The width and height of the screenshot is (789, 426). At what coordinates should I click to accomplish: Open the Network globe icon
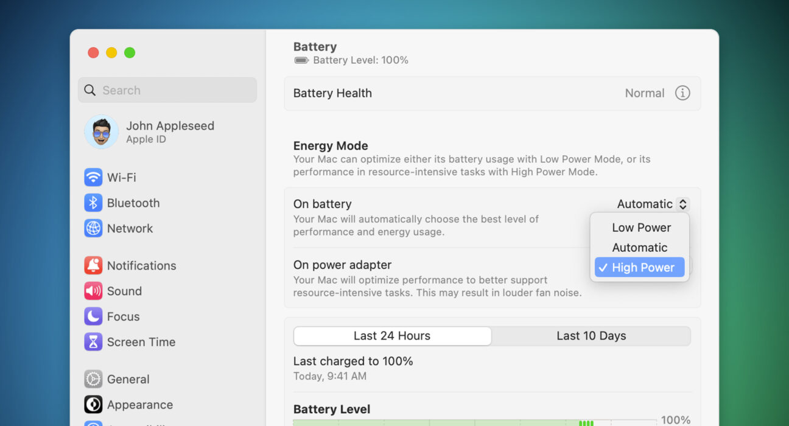pos(93,228)
